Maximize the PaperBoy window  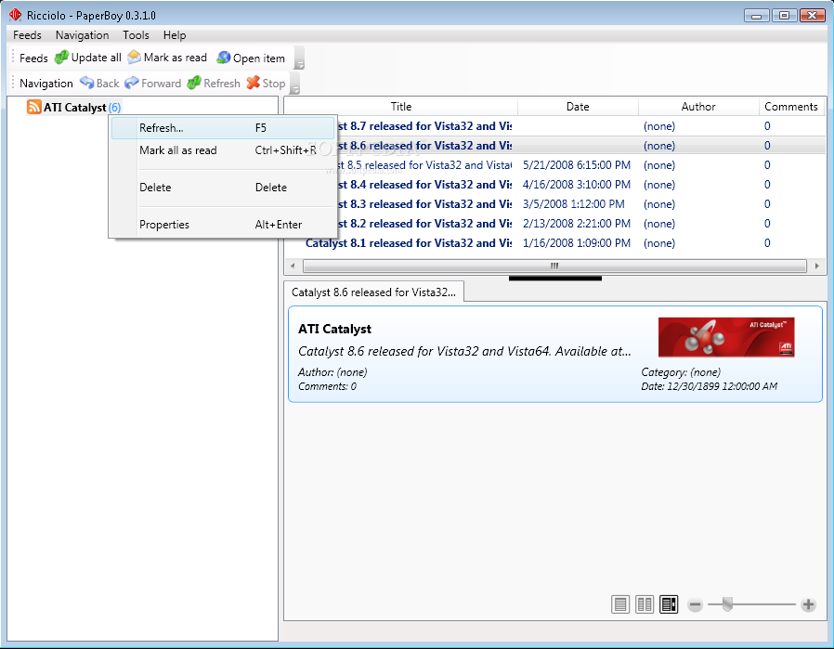(784, 16)
